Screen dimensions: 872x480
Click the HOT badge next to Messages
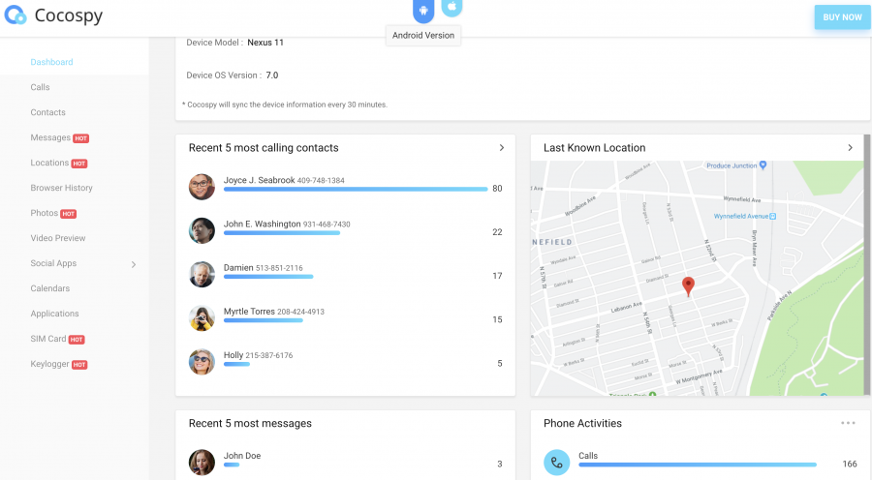click(x=81, y=138)
